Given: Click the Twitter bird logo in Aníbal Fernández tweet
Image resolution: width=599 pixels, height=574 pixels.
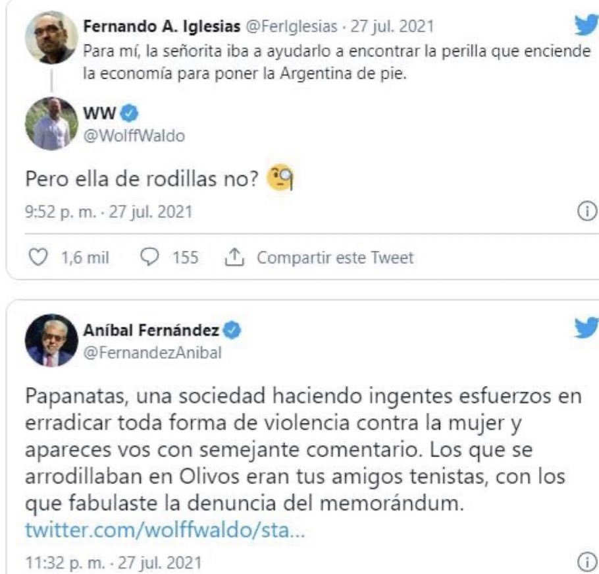Looking at the screenshot, I should (587, 328).
